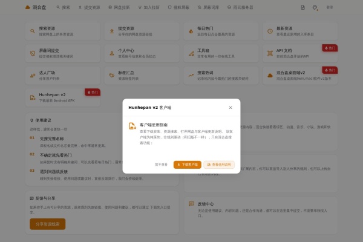Select the 先搜完整名称 tip

tap(52, 139)
